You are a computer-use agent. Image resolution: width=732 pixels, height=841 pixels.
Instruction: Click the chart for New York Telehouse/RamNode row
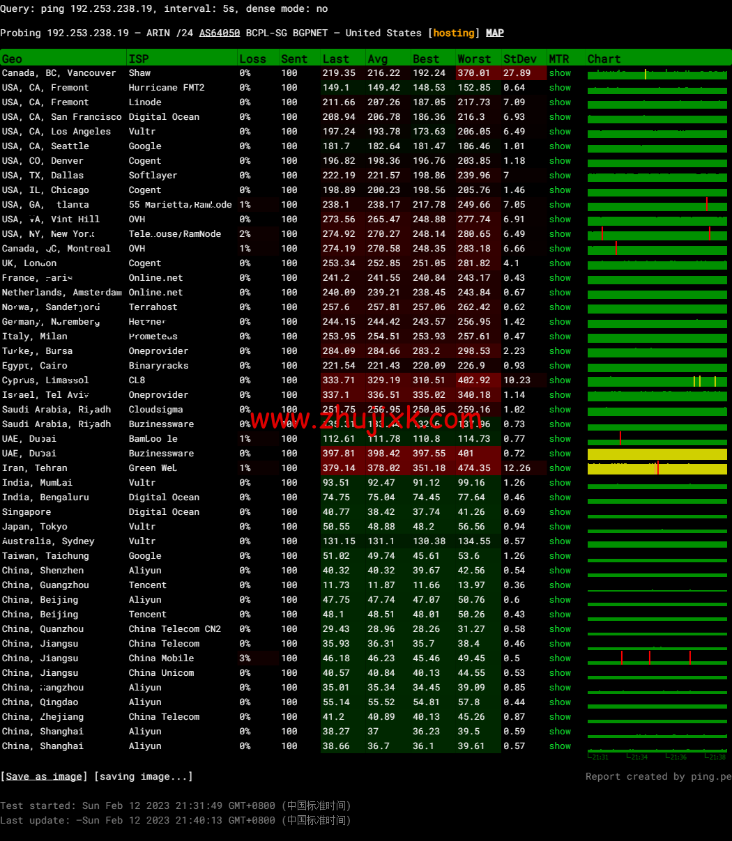657,234
